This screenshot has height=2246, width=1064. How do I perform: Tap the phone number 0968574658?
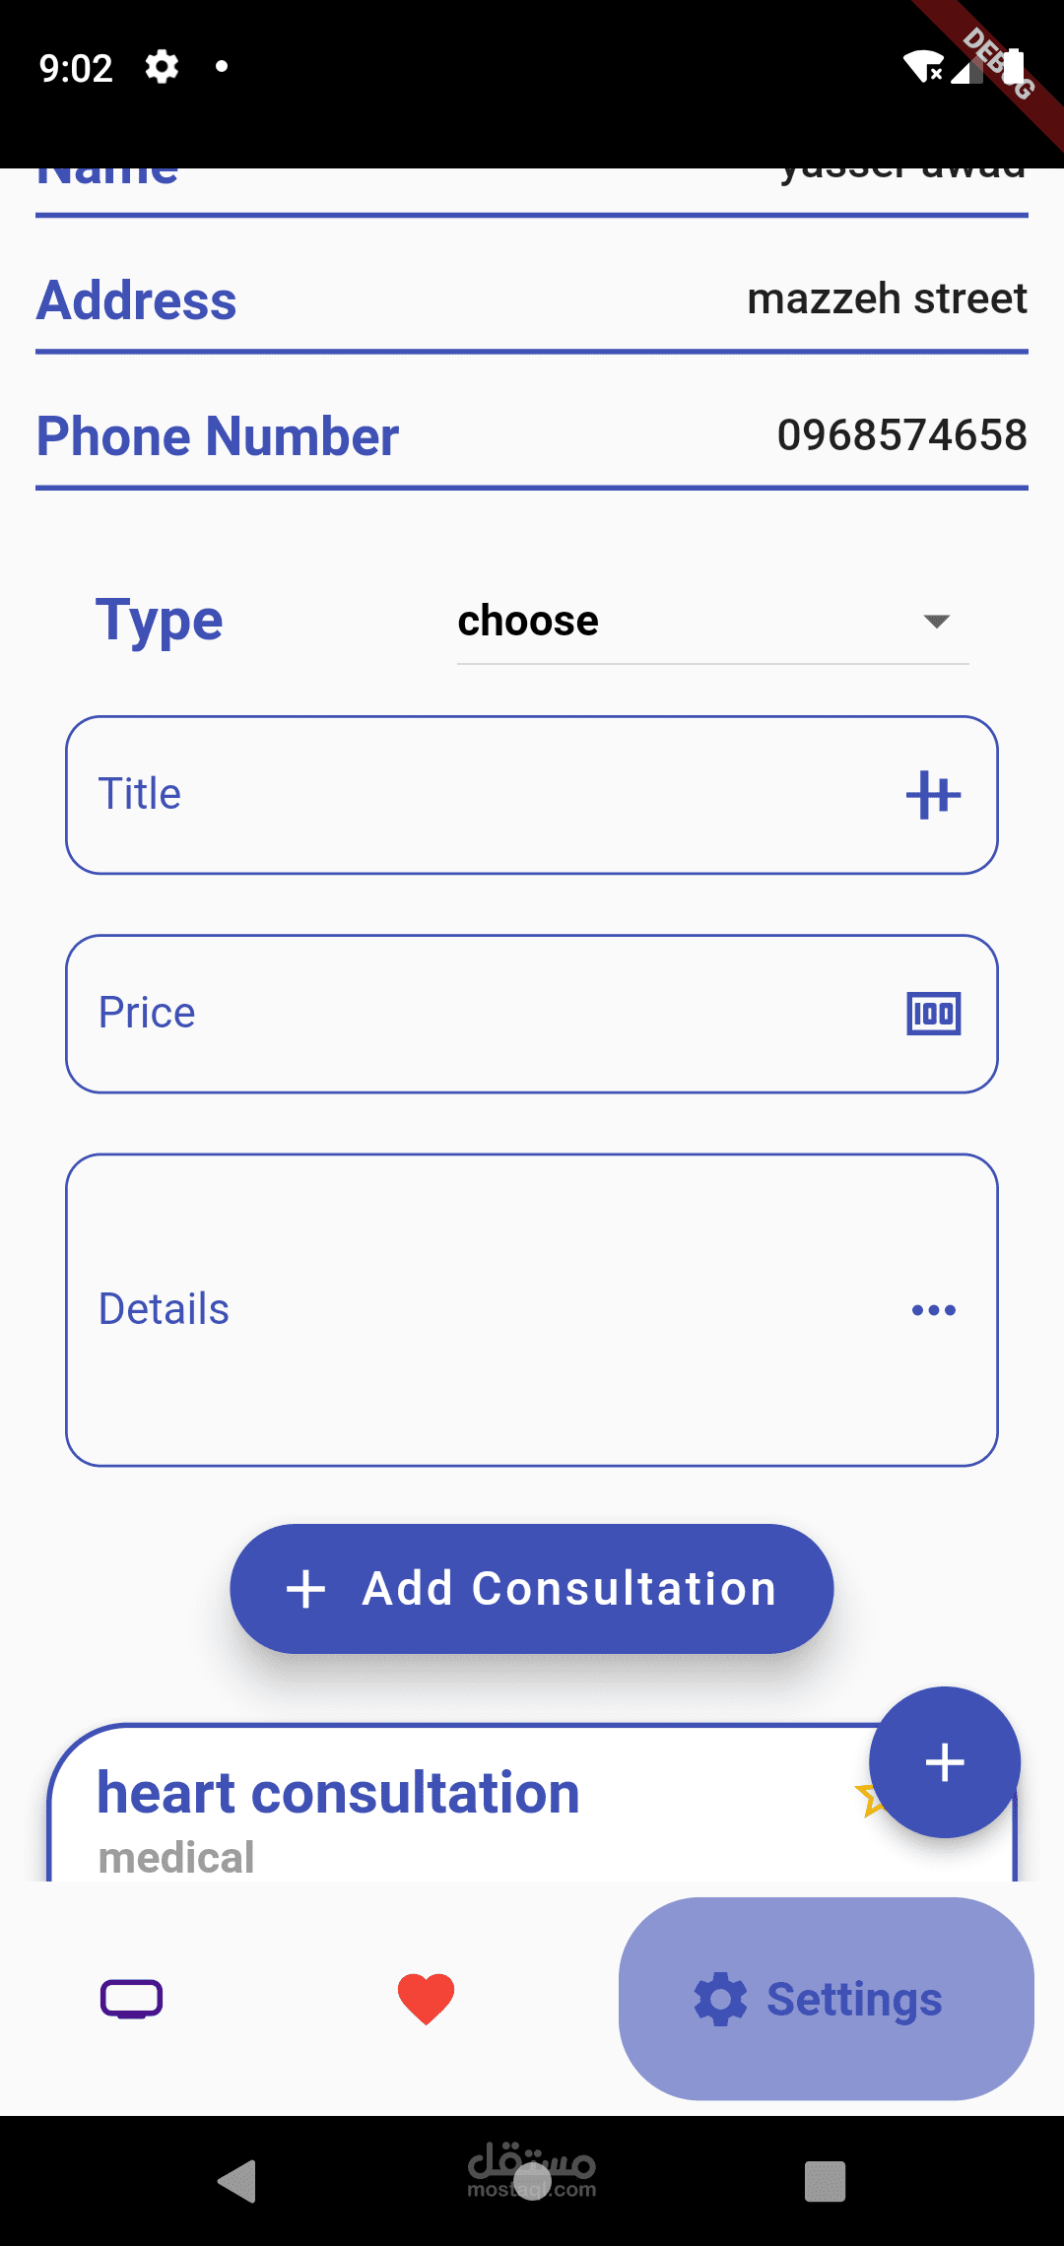point(901,435)
